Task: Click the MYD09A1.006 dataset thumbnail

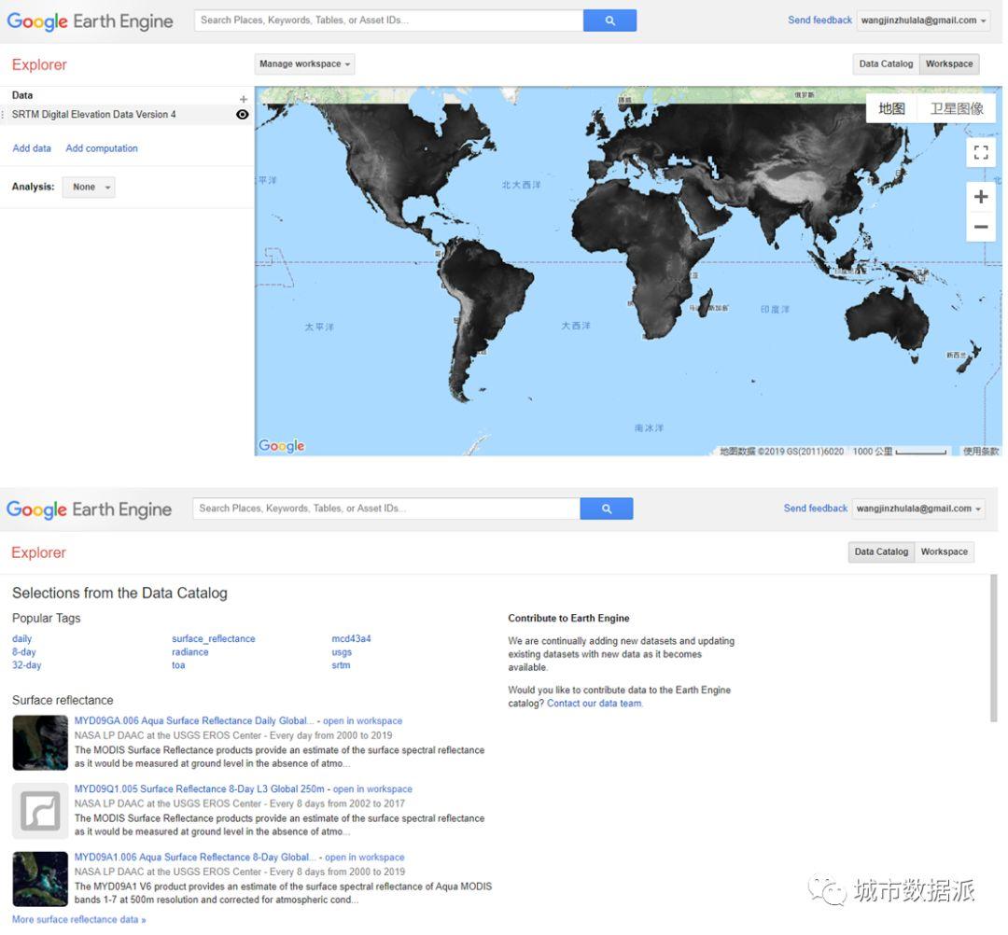Action: pyautogui.click(x=40, y=879)
